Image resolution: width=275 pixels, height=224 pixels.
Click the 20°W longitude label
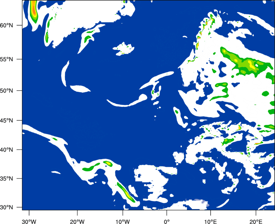click(x=77, y=222)
